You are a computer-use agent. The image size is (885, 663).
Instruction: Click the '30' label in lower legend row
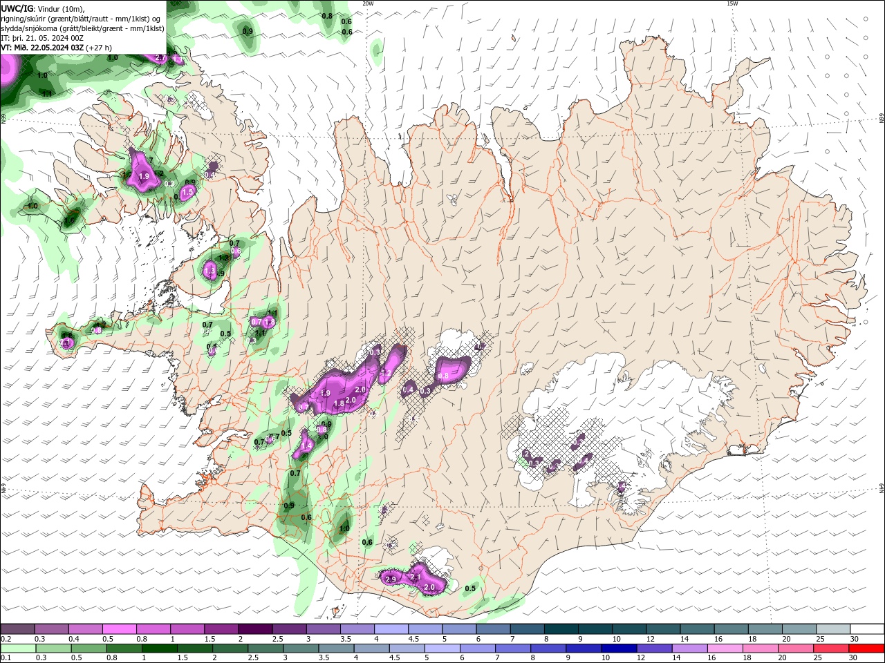click(854, 658)
